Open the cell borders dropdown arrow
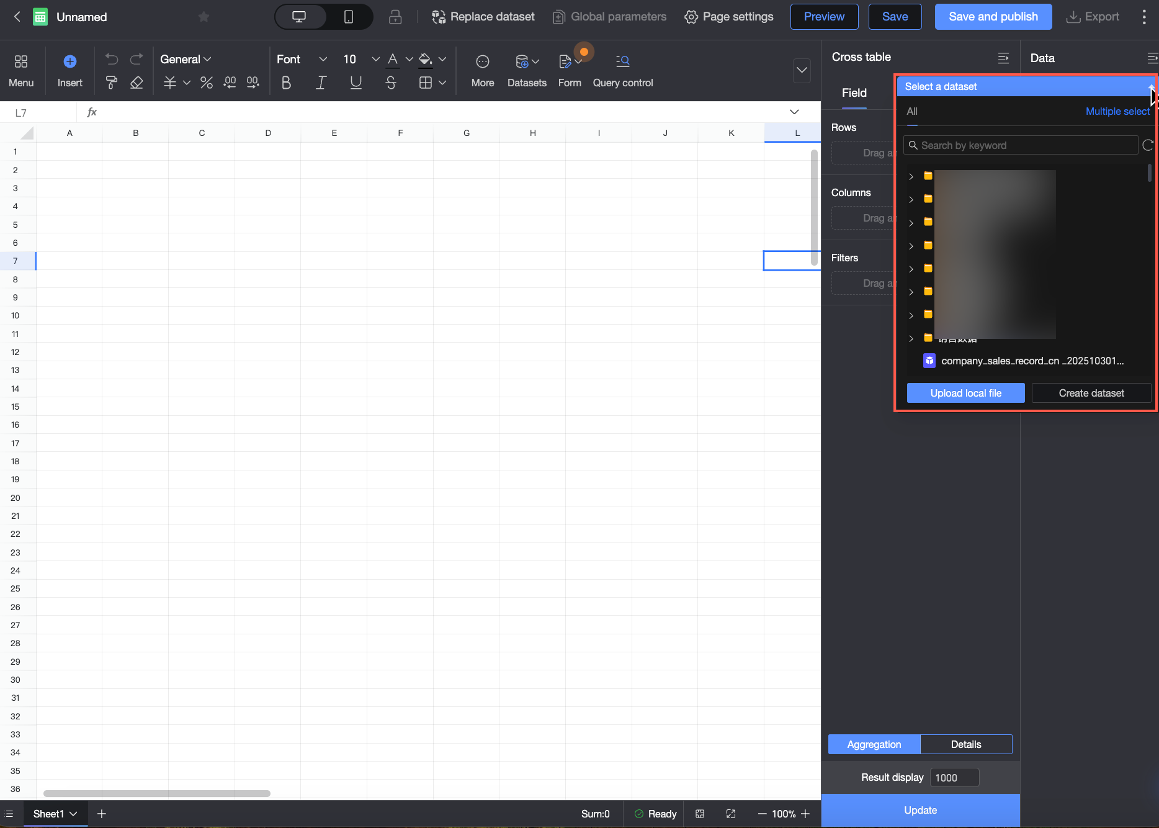This screenshot has height=828, width=1159. 442,83
